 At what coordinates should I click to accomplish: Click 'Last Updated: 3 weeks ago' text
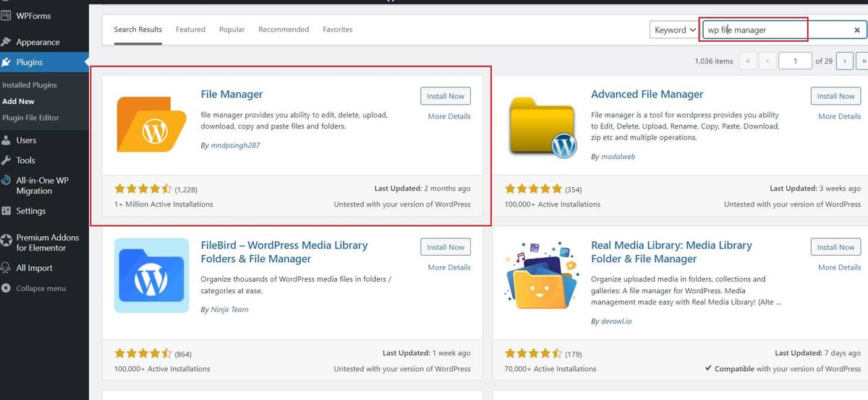[815, 188]
